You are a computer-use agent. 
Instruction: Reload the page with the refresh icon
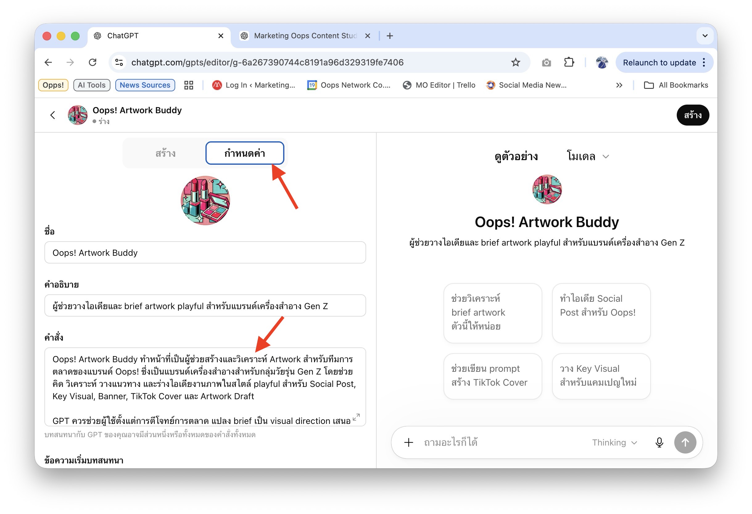(x=93, y=62)
